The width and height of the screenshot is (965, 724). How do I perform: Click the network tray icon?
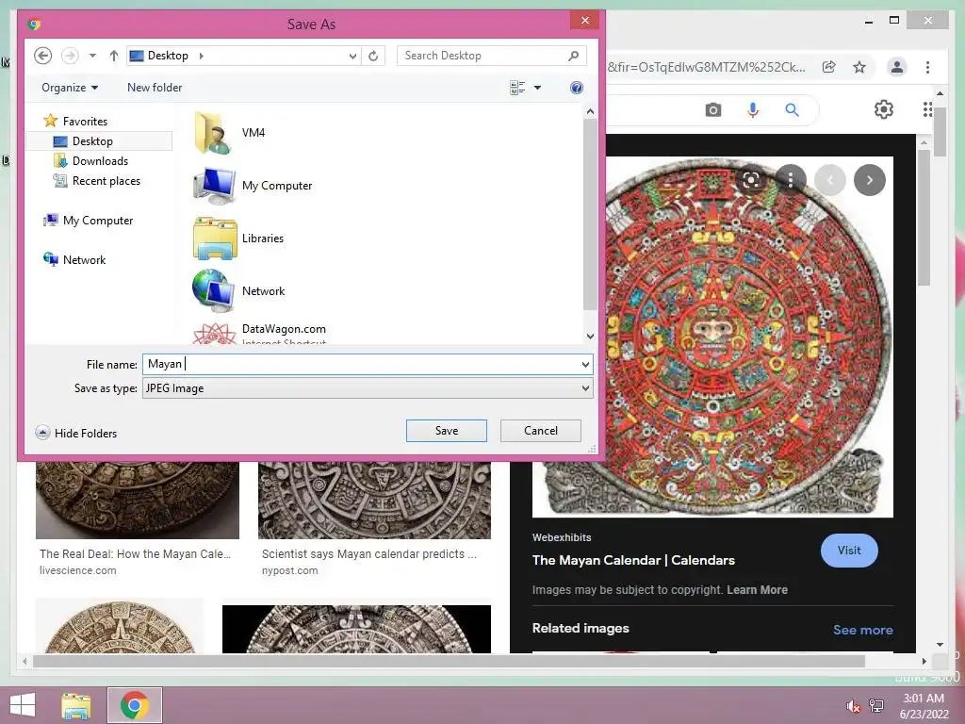876,706
